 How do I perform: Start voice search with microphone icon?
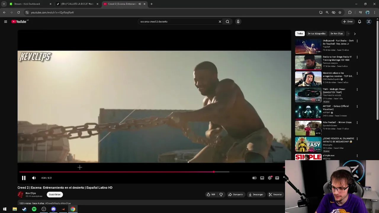pos(238,22)
